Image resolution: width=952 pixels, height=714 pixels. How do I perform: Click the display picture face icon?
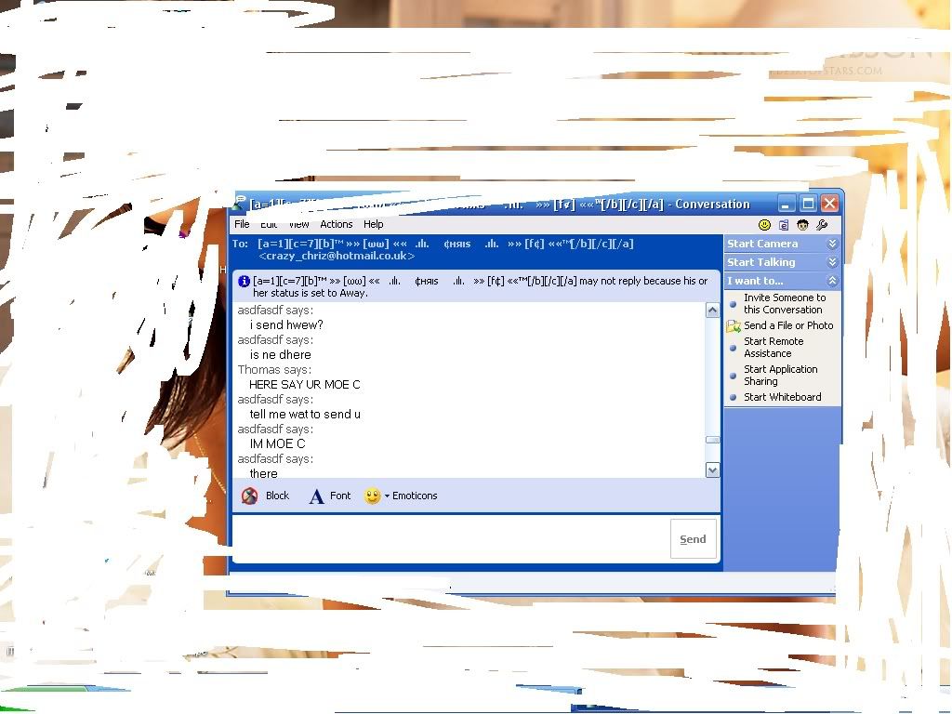802,225
